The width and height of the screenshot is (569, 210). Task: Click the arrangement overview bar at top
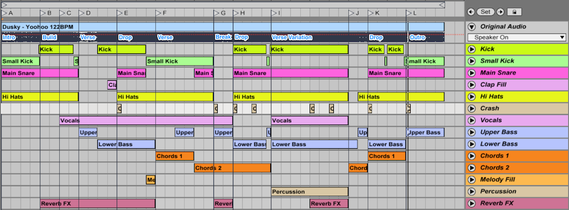(223, 4)
